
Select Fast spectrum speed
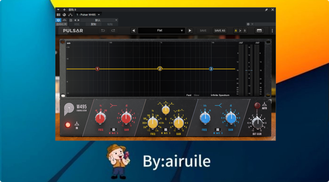pyautogui.click(x=189, y=95)
